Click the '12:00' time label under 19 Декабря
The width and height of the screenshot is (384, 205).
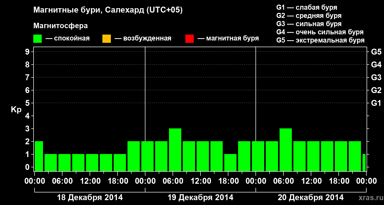[x=200, y=181]
